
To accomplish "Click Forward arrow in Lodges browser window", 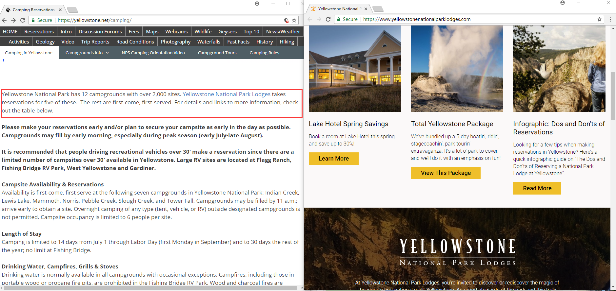I will coord(319,19).
